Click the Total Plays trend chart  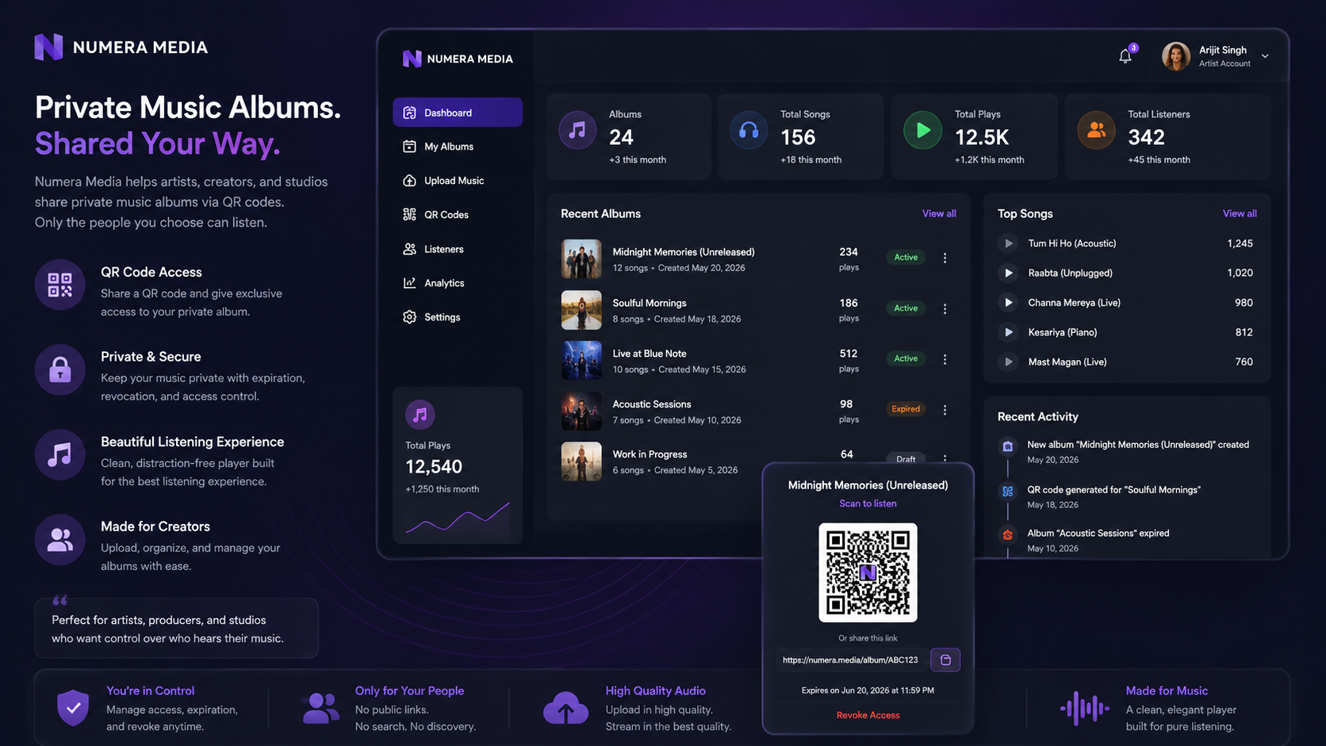click(x=458, y=517)
